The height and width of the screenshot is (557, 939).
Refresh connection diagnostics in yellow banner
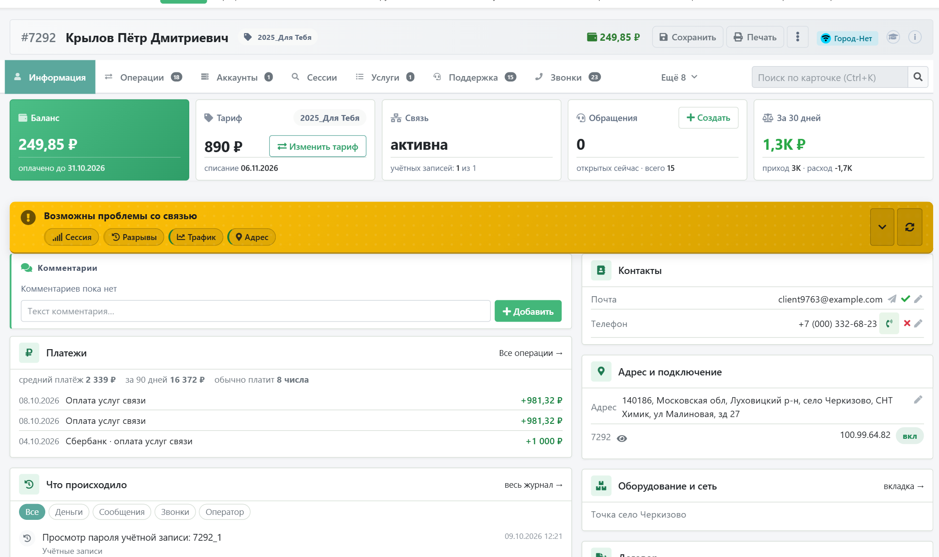[x=910, y=227]
